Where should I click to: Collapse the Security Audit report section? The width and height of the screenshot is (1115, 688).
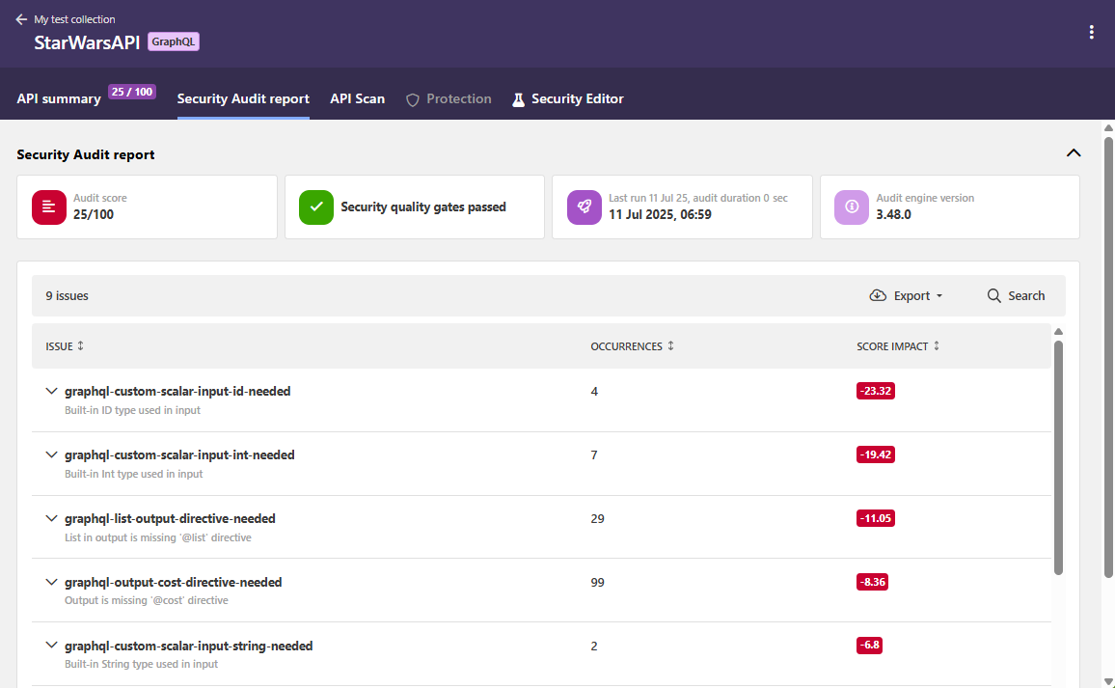1073,153
